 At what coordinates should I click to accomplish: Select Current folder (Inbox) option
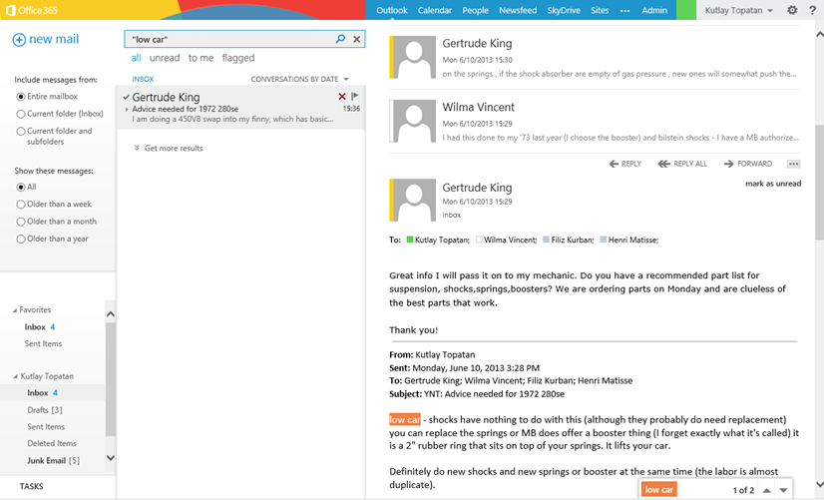[x=21, y=114]
